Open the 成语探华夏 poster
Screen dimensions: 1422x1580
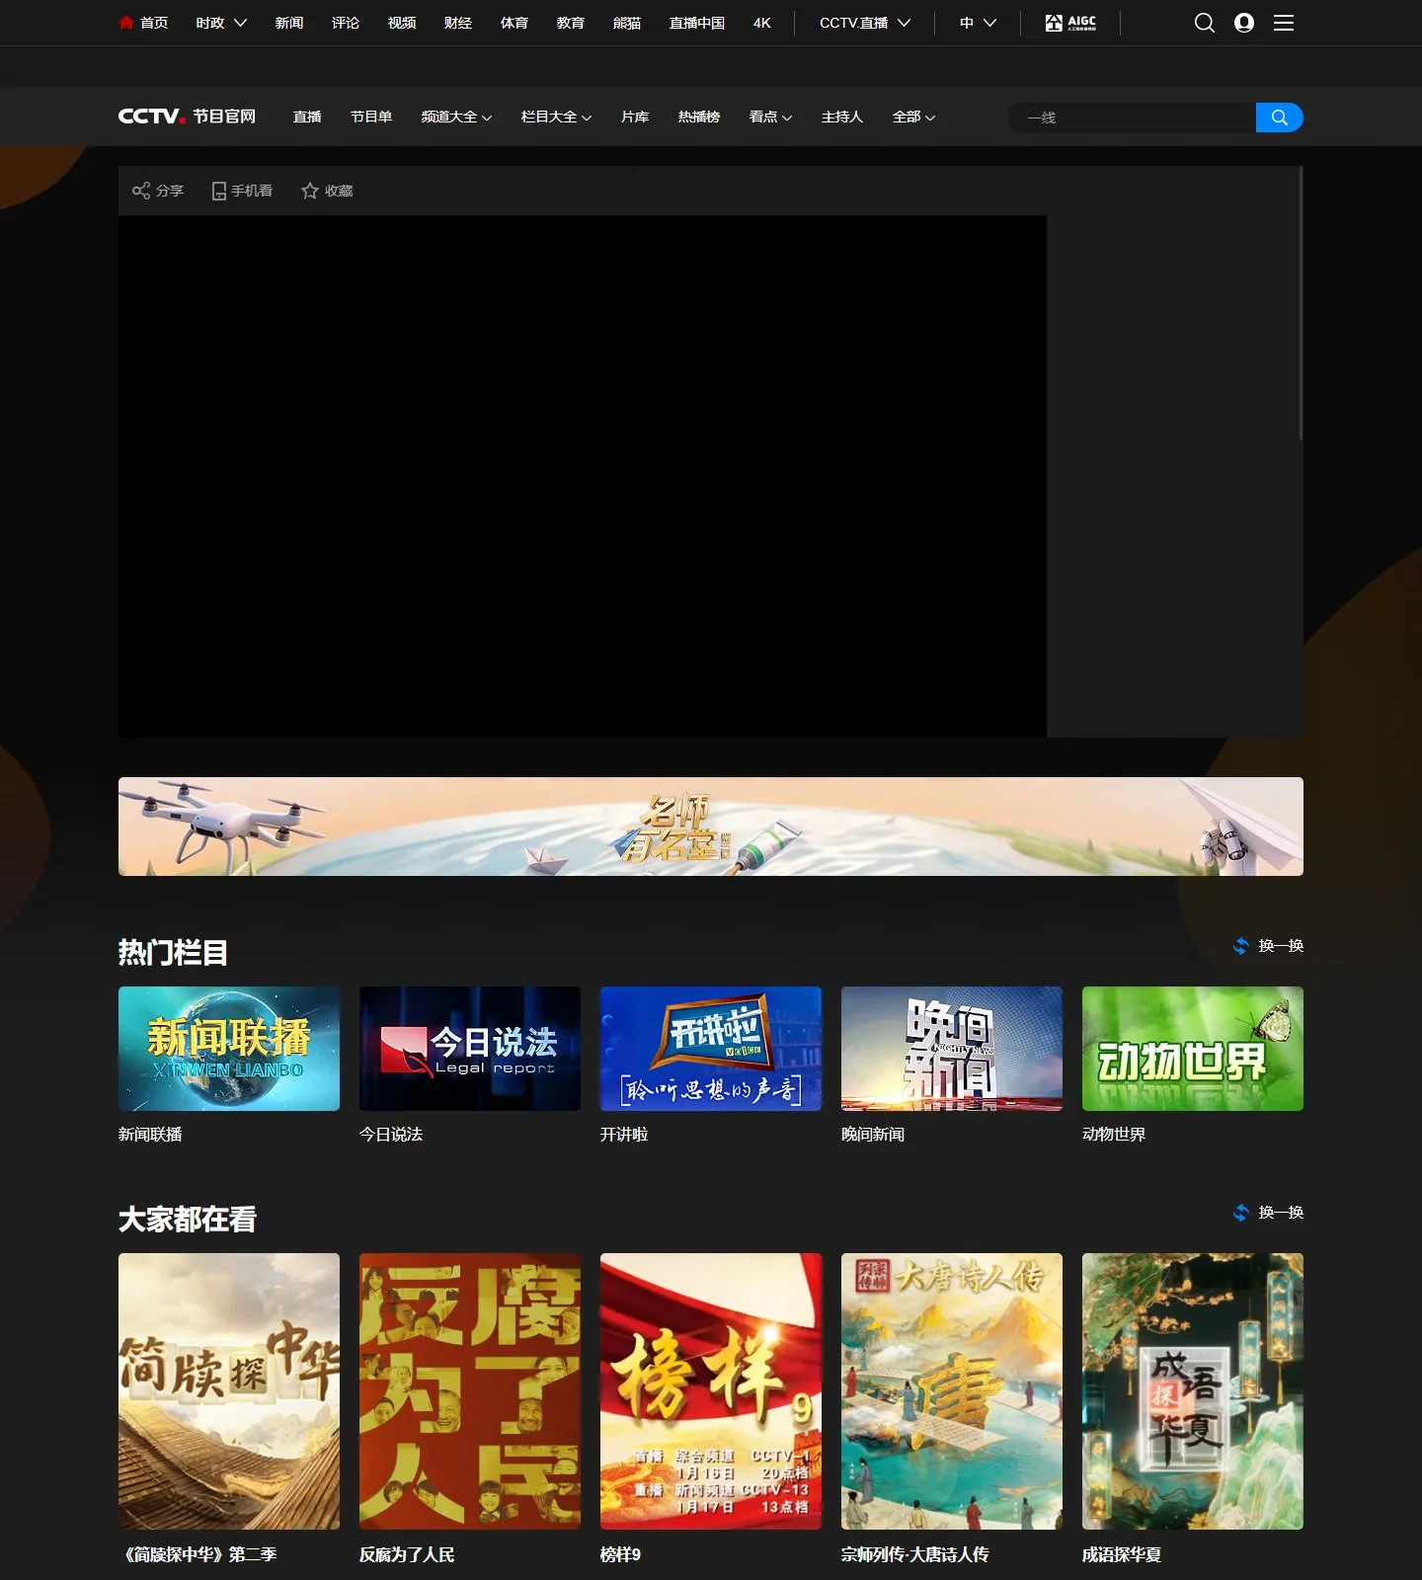tap(1193, 1391)
